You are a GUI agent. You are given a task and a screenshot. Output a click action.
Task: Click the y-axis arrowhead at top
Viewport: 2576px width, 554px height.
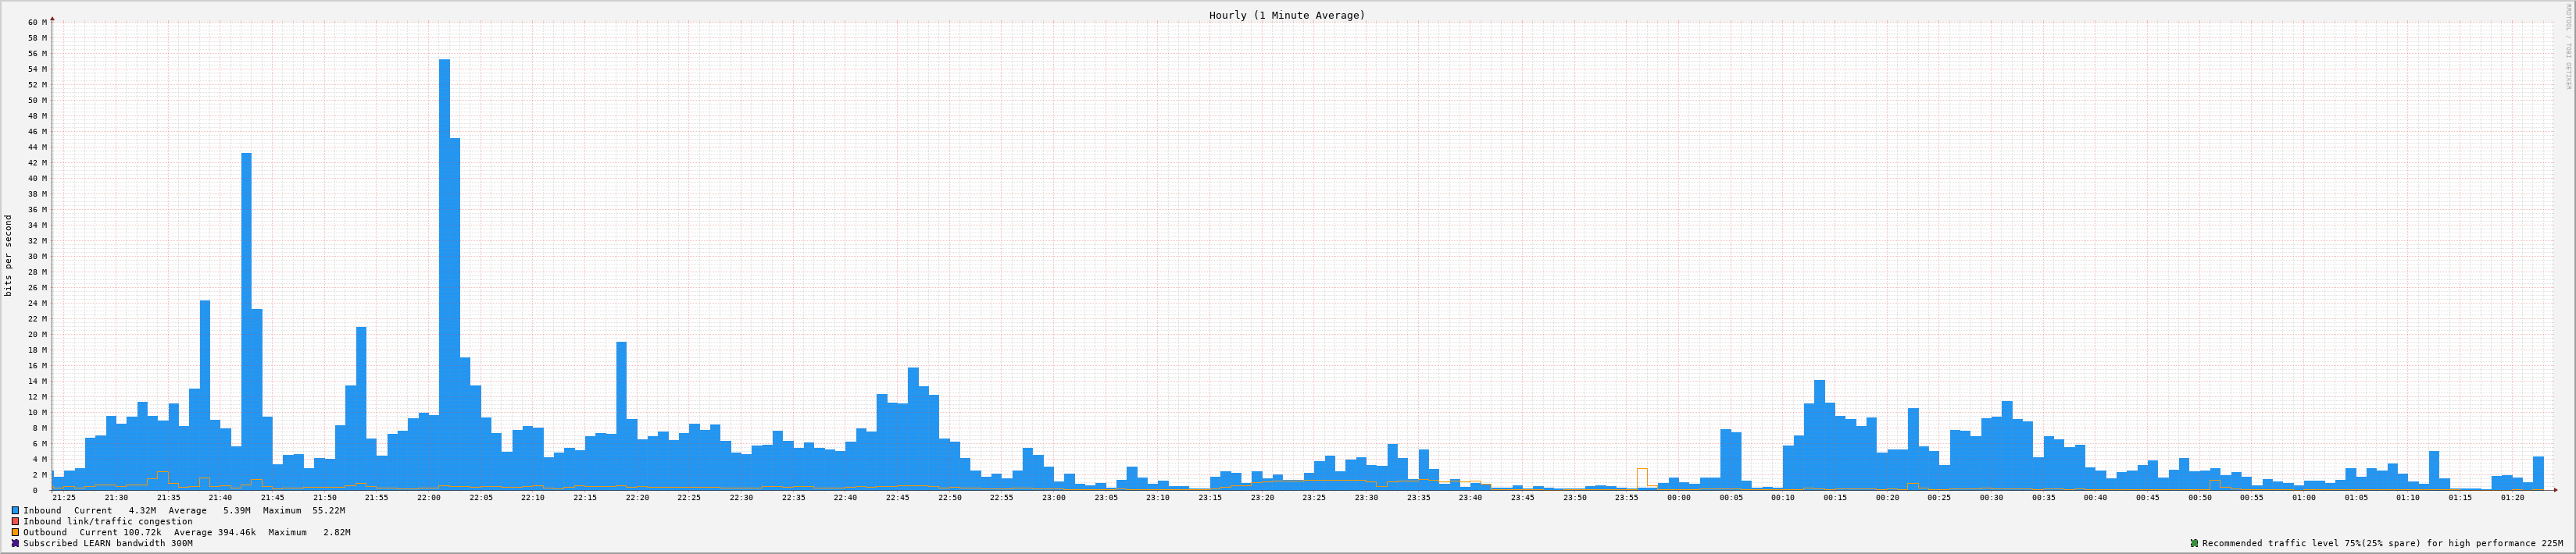click(52, 18)
